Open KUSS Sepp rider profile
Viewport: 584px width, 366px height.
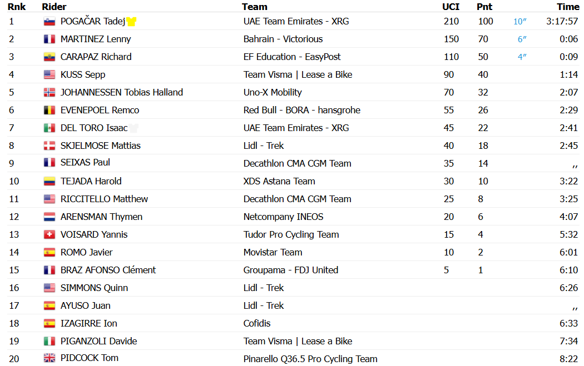click(x=83, y=75)
